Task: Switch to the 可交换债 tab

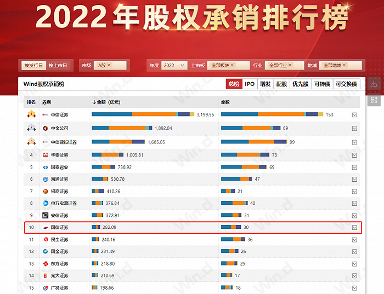Action: point(346,84)
